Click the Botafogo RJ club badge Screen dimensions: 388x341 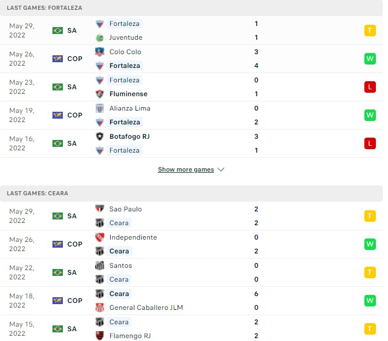100,137
